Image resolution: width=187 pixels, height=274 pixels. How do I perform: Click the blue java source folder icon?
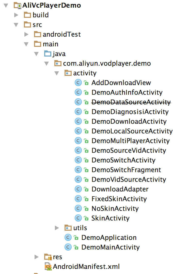48,54
